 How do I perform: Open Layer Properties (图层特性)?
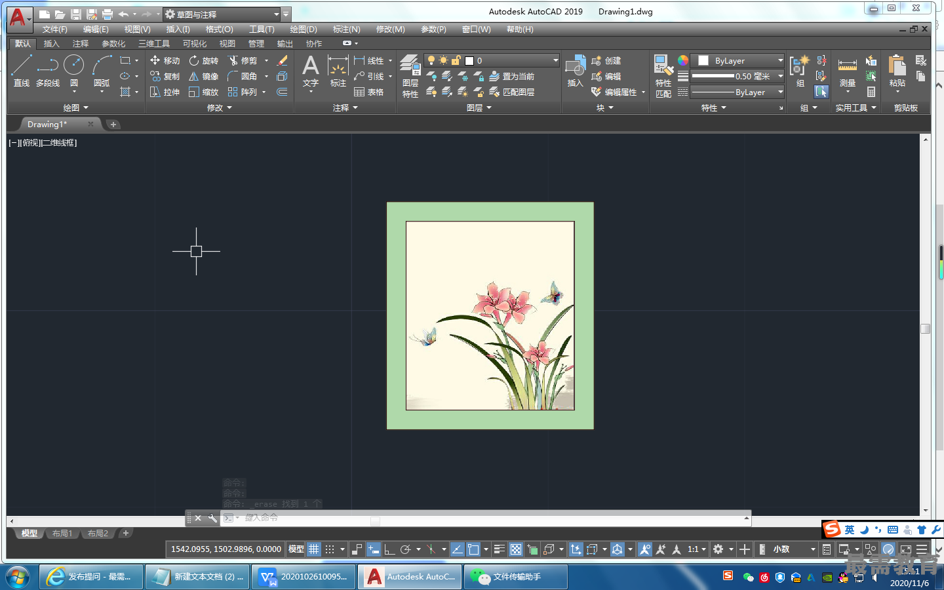[410, 76]
